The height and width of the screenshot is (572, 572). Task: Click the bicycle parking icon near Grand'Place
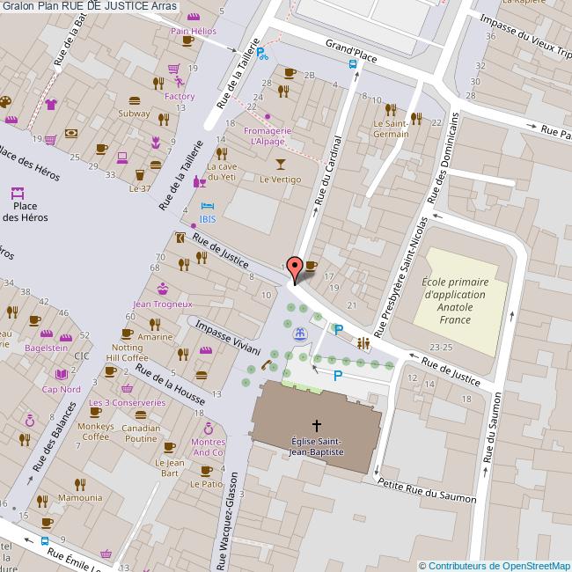[261, 51]
